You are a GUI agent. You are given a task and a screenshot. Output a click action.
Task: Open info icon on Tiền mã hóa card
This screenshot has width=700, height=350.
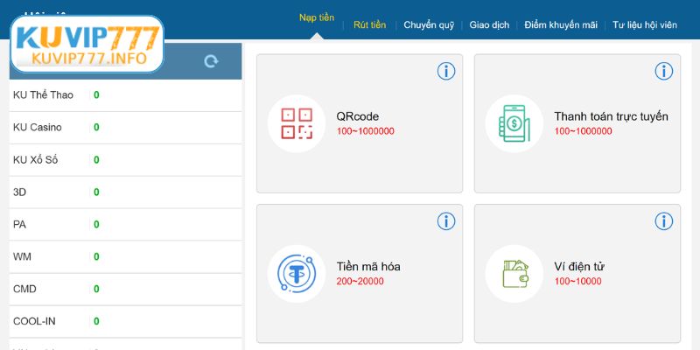coord(446,221)
